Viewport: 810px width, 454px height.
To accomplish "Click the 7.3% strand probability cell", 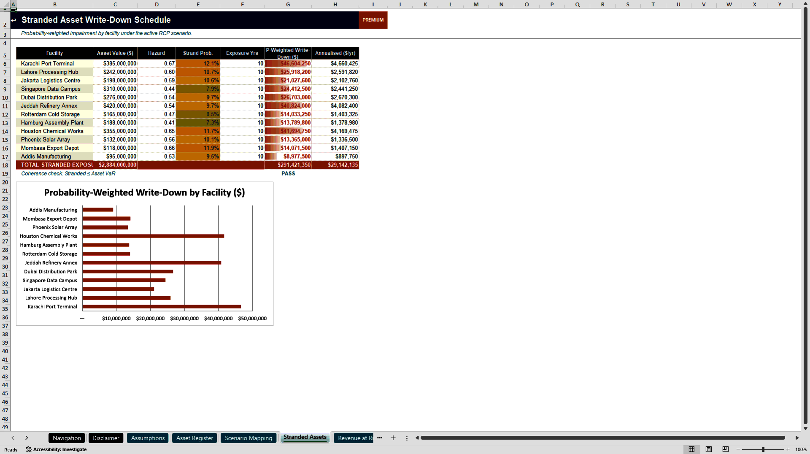I will pos(198,123).
